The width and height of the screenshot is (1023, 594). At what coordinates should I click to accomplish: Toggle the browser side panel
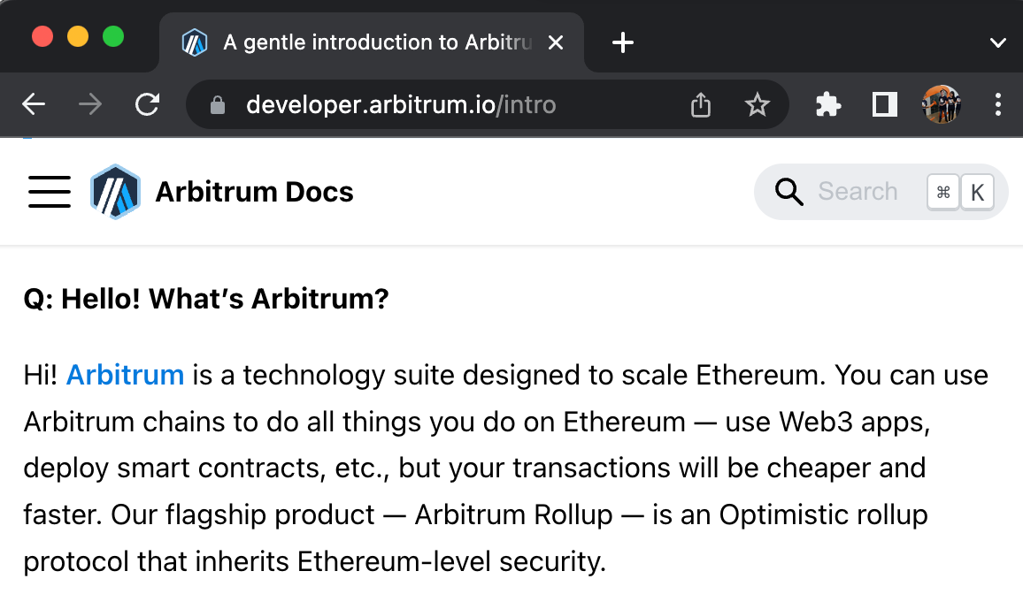point(884,105)
